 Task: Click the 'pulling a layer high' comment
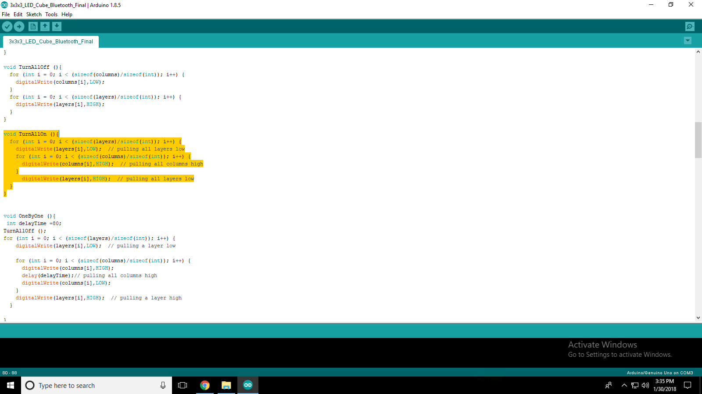tap(147, 298)
